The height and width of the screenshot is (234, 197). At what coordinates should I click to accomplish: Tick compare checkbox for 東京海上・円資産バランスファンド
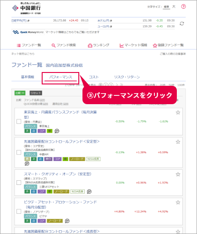[x=19, y=122]
